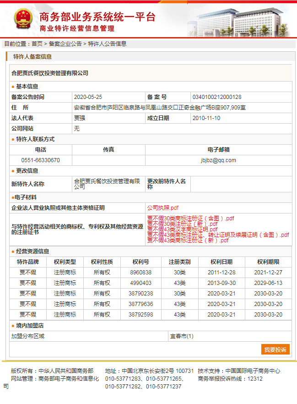Image resolution: width=297 pixels, height=404 pixels.
Task: Select 备案号 0340100212000128
Action: (217, 97)
